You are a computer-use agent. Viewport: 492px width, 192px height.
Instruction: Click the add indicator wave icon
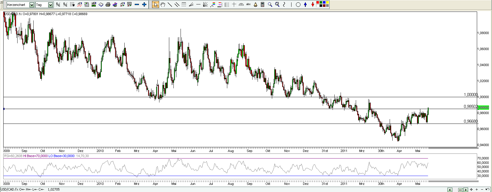[79, 4]
